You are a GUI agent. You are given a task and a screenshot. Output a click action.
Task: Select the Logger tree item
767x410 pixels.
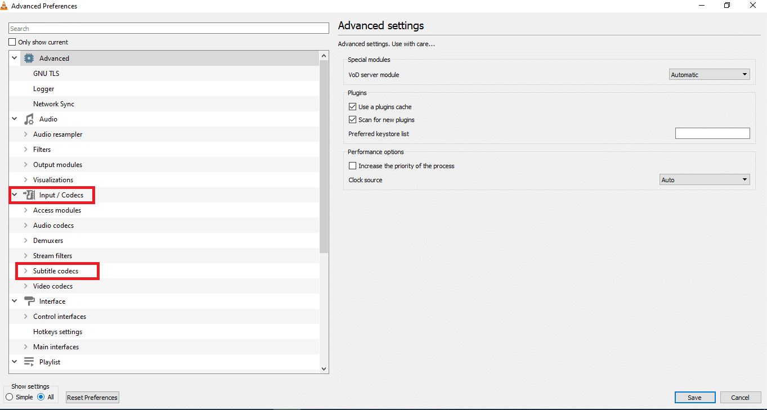pyautogui.click(x=44, y=89)
